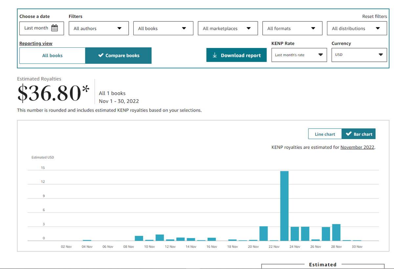Screen dimensions: 394x269
Task: Expand the All formats dropdown
Action: (293, 28)
